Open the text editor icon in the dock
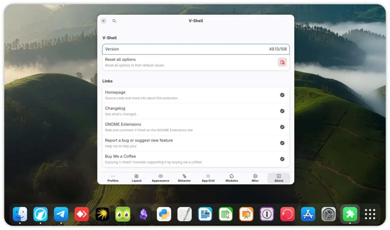 [x=185, y=214]
